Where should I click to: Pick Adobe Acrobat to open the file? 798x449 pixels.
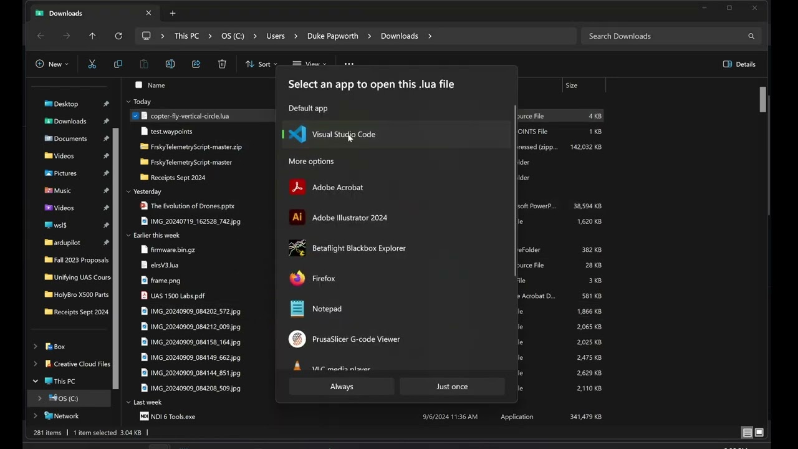click(397, 188)
